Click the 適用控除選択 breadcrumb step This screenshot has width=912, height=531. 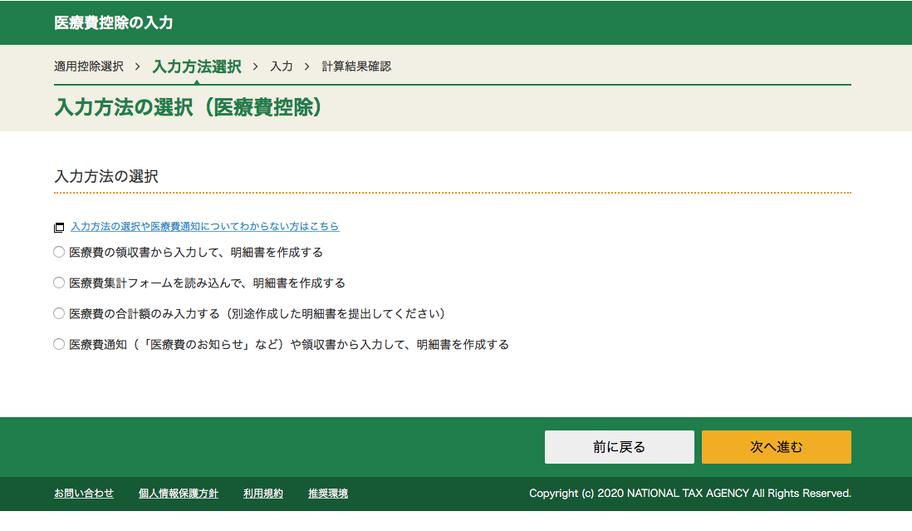[x=89, y=66]
